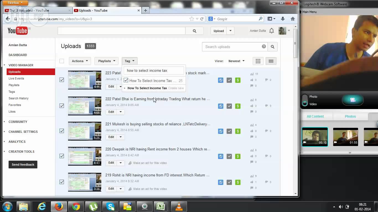Select Playlists in sidebar

14,85
